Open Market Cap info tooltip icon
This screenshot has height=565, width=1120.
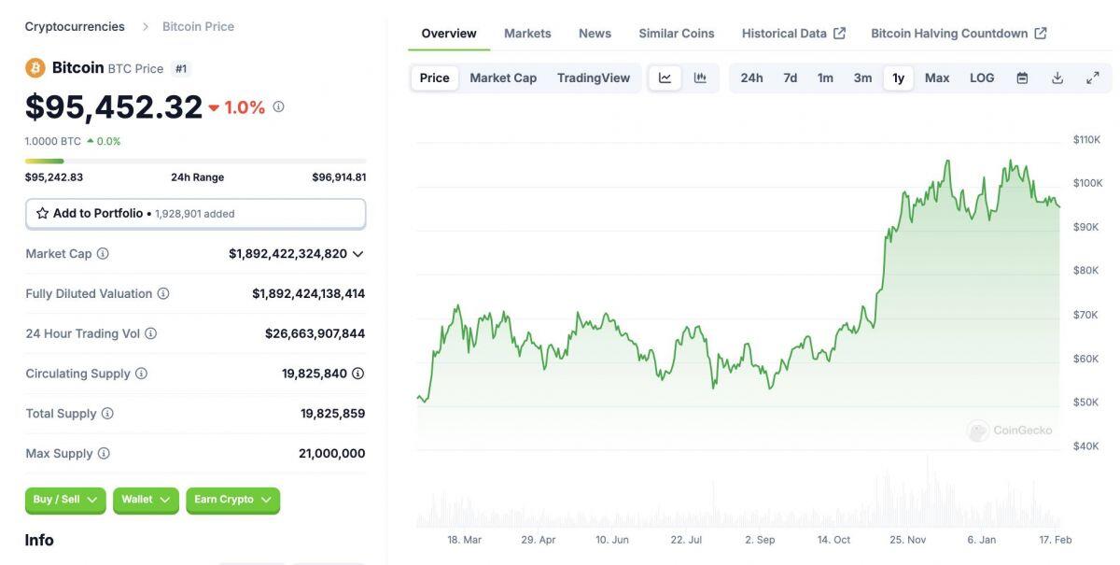point(103,253)
